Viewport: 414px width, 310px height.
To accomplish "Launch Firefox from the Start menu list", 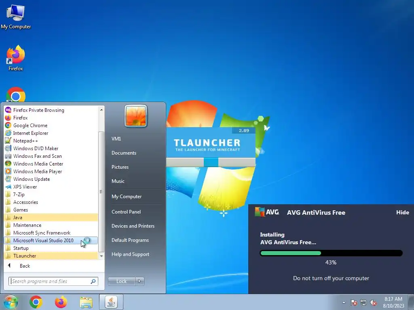I will [51, 118].
